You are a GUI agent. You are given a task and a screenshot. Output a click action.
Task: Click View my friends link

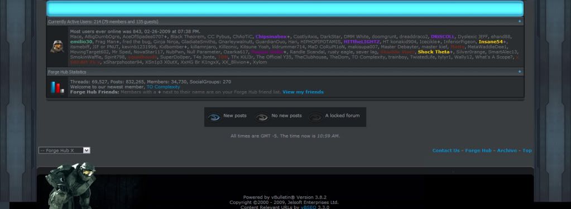point(303,92)
